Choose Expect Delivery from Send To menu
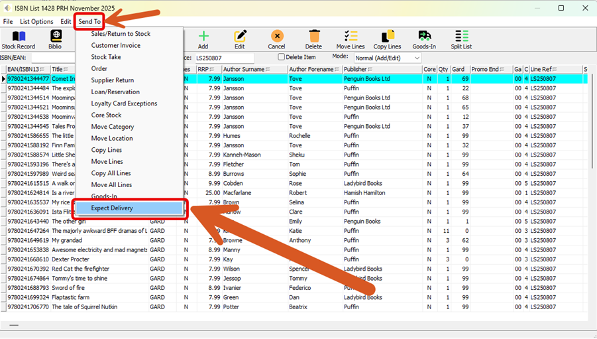 (129, 208)
